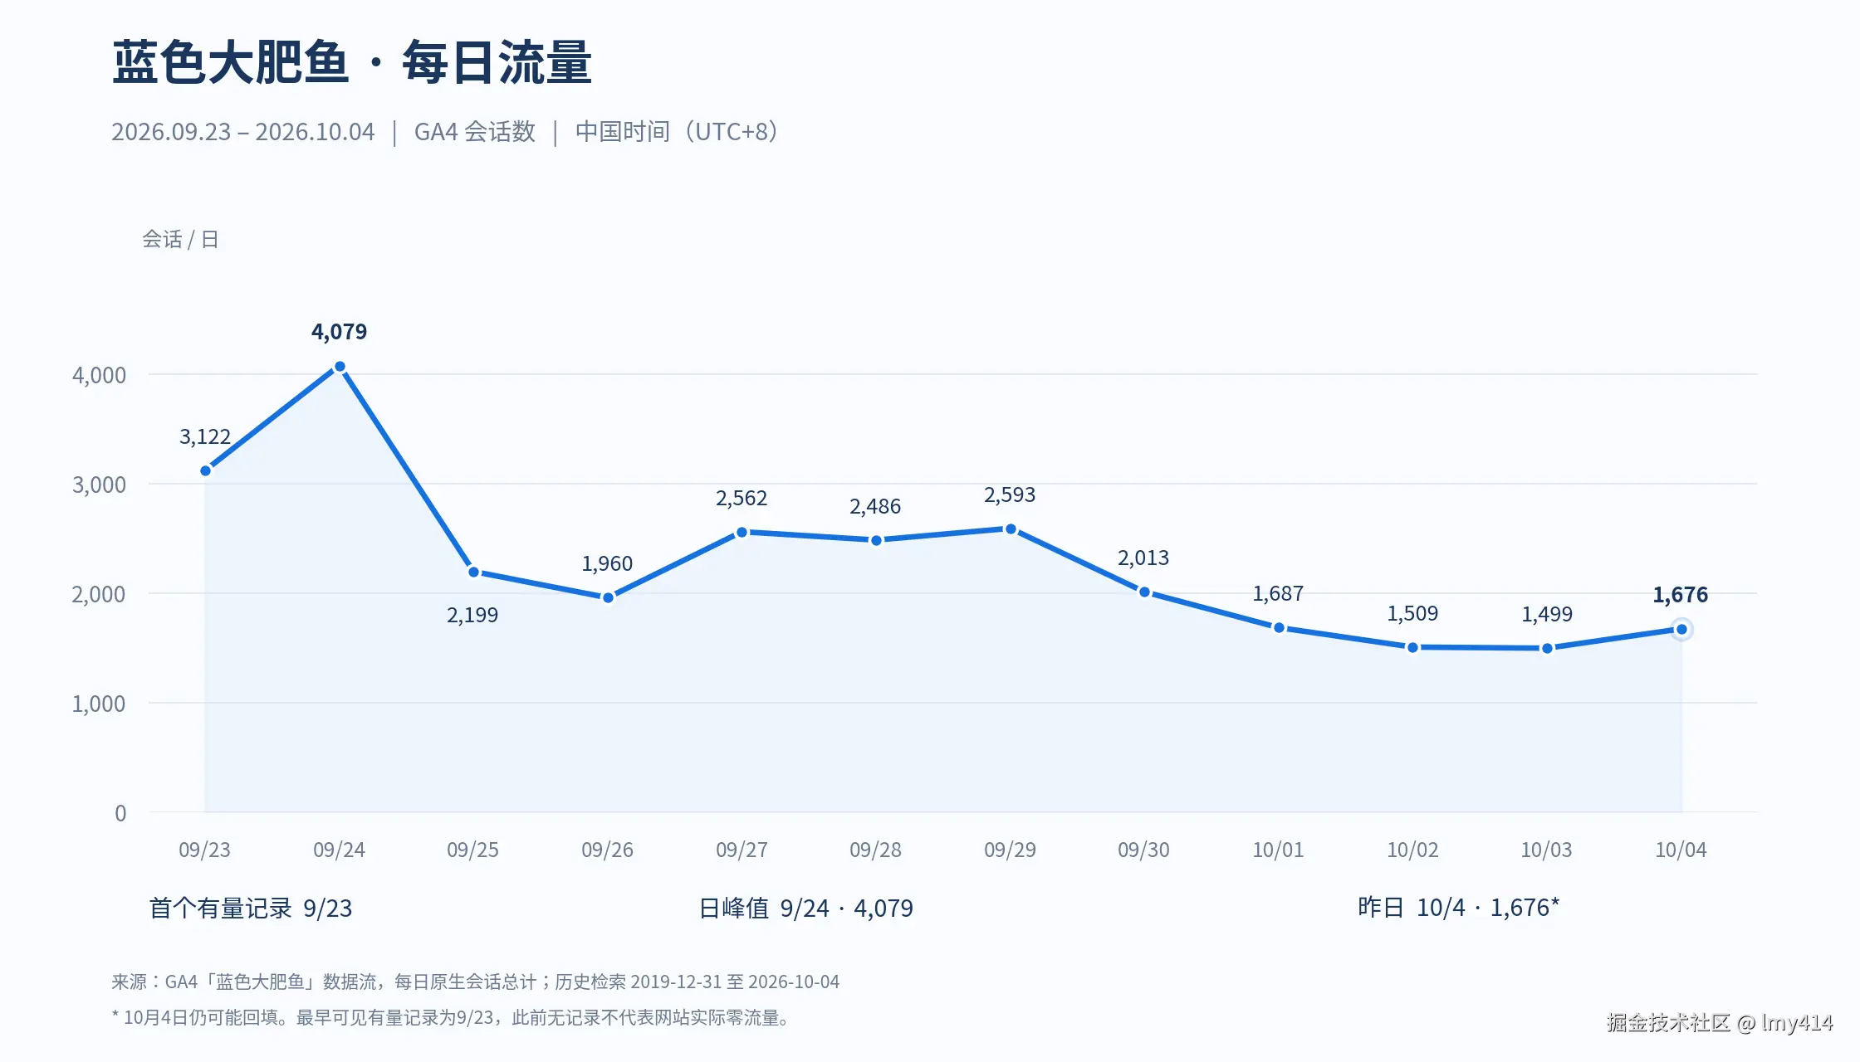The image size is (1860, 1062).
Task: Click the 来源：GA4 source footnote line
Action: [x=476, y=982]
